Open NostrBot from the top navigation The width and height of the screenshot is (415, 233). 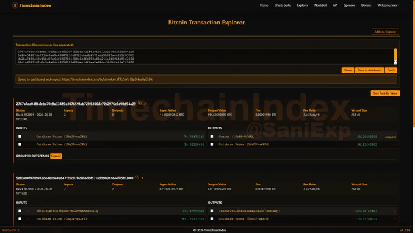click(320, 5)
